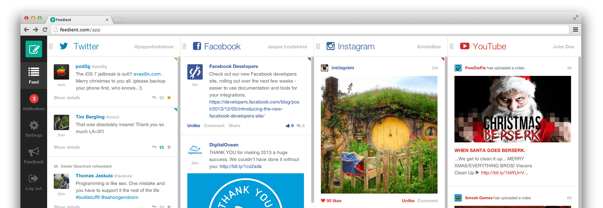The height and width of the screenshot is (208, 603).
Task: Grab the YouTube column drag handle
Action: tap(451, 46)
